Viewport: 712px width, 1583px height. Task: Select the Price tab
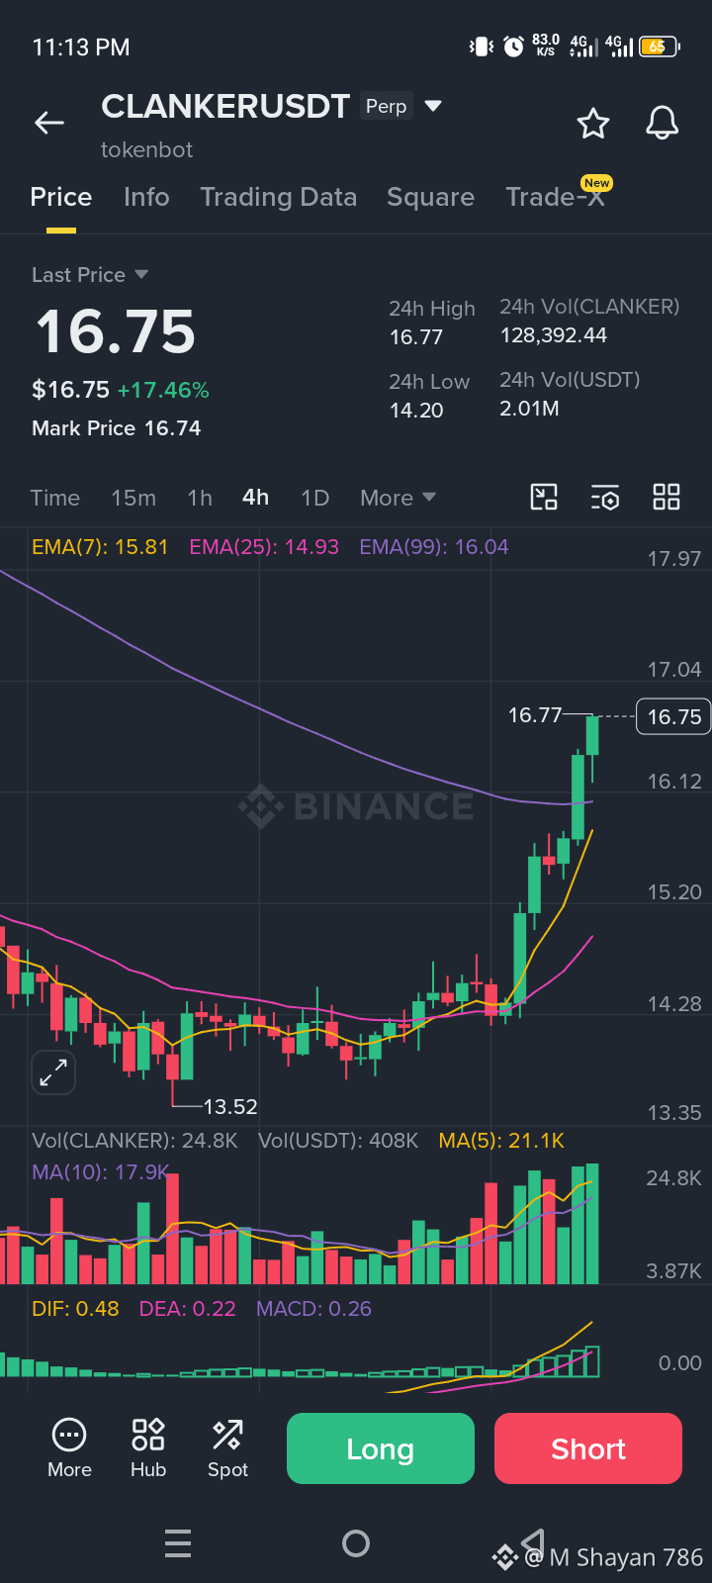coord(61,197)
